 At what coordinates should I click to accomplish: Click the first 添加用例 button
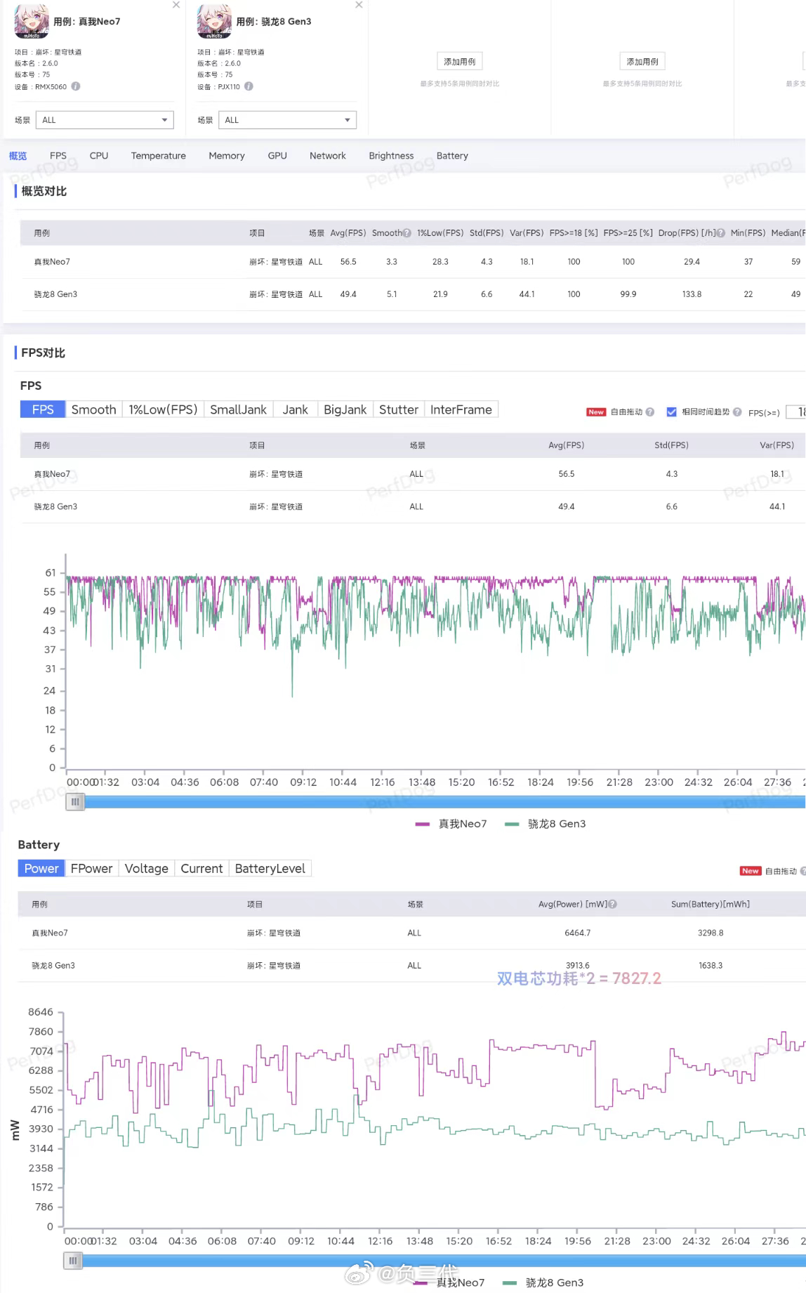(460, 62)
